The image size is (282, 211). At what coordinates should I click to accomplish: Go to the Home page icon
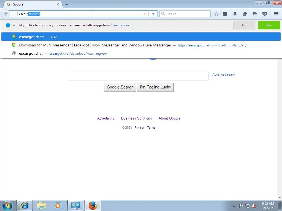pos(245,14)
